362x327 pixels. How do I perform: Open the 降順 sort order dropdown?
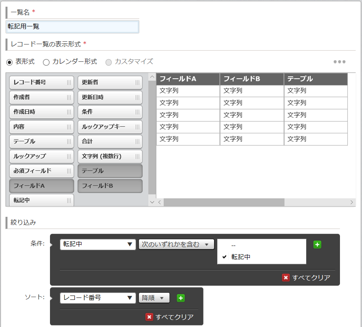tap(154, 298)
